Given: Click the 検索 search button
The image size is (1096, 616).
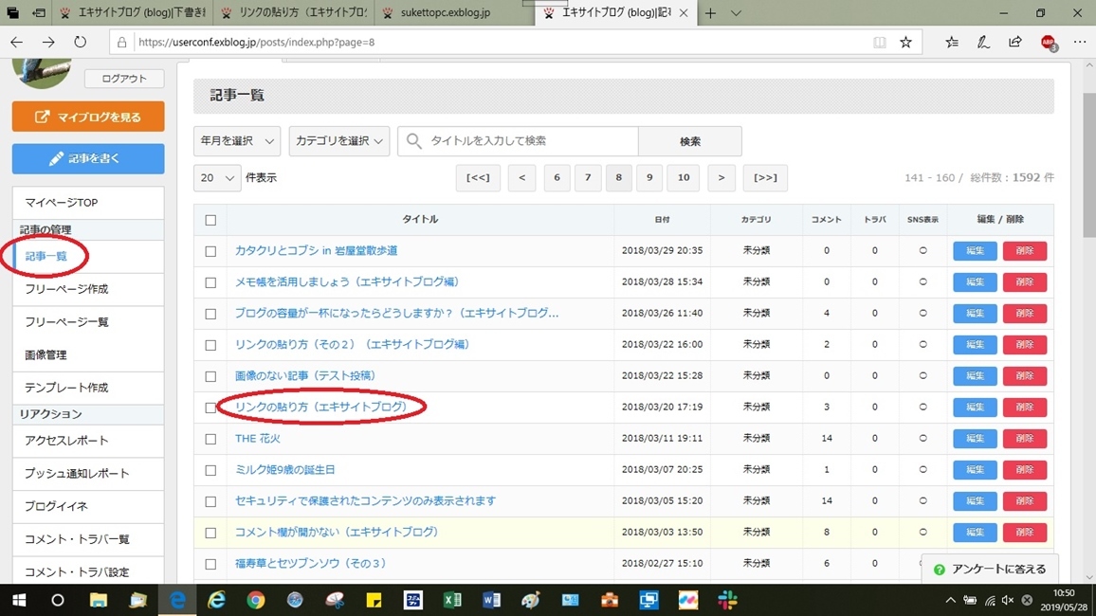Looking at the screenshot, I should coord(690,141).
